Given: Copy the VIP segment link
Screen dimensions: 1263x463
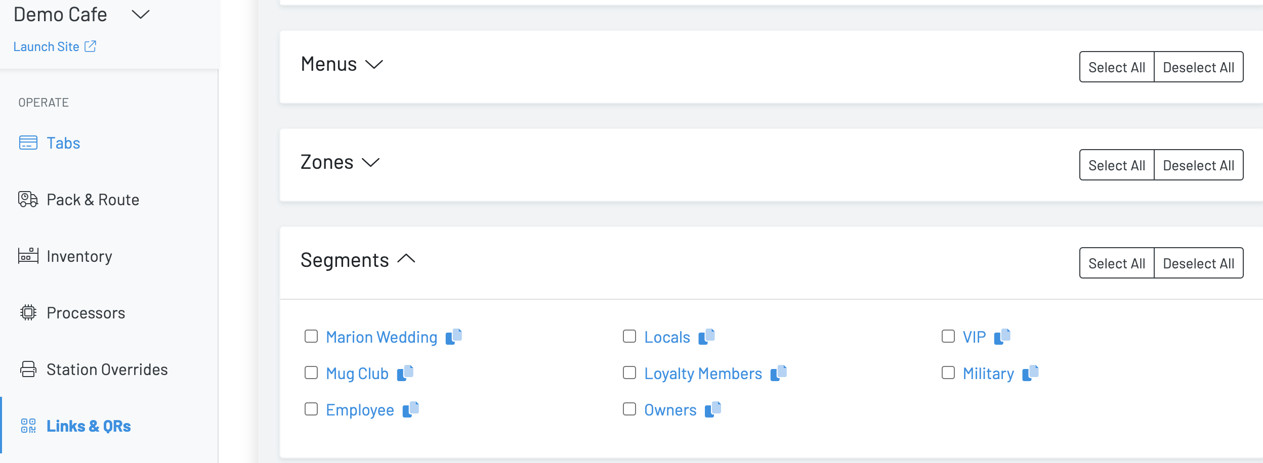Looking at the screenshot, I should point(1002,337).
